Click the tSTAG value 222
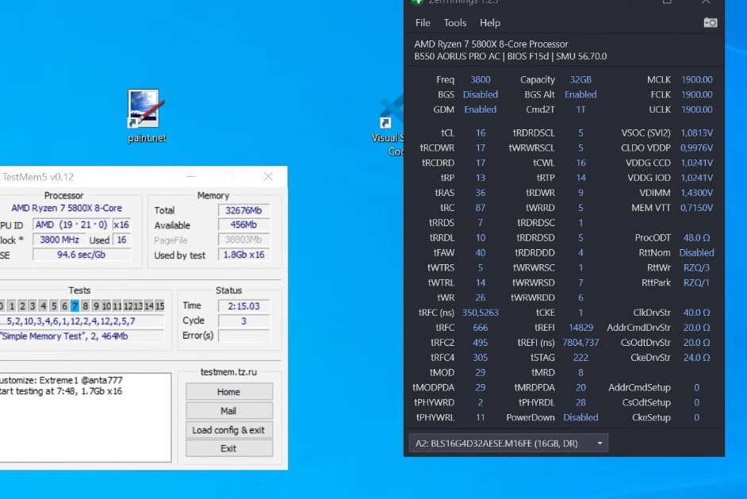Screen dimensions: 747x499 coord(580,358)
